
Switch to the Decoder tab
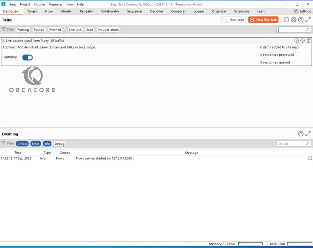point(156,11)
